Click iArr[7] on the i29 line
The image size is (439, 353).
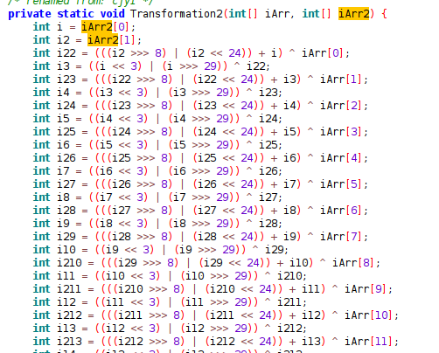pyautogui.click(x=341, y=237)
